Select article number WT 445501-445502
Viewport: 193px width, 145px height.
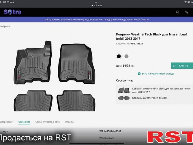coord(110,131)
